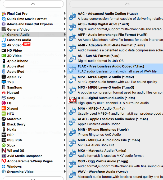Select WAV - Waveform Audio format

[115, 174]
